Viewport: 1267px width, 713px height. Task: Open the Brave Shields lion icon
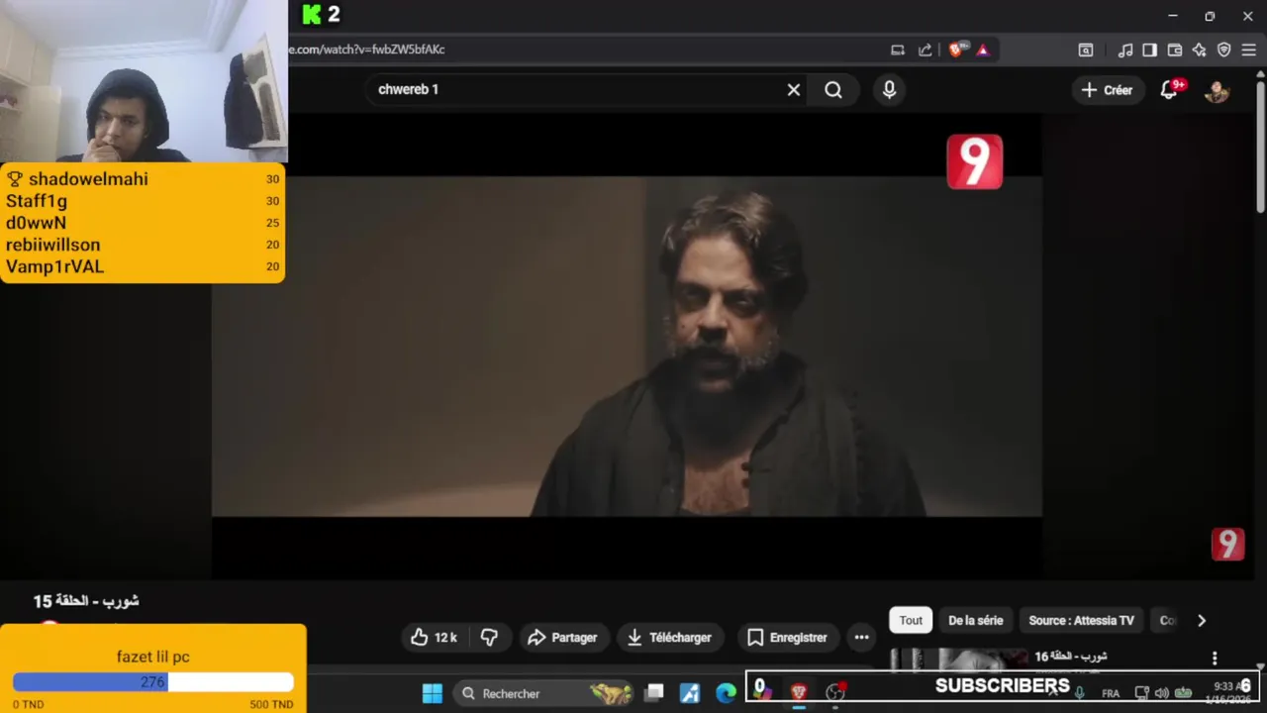[955, 51]
